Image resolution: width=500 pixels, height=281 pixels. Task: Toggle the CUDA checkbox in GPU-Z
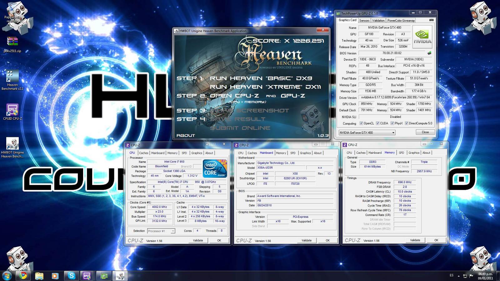tap(377, 123)
